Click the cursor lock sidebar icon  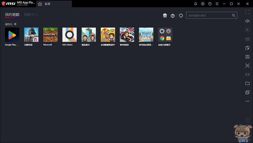pyautogui.click(x=247, y=30)
